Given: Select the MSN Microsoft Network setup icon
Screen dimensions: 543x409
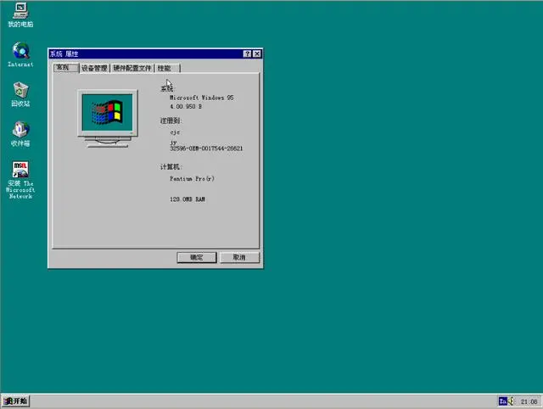Looking at the screenshot, I should click(20, 180).
